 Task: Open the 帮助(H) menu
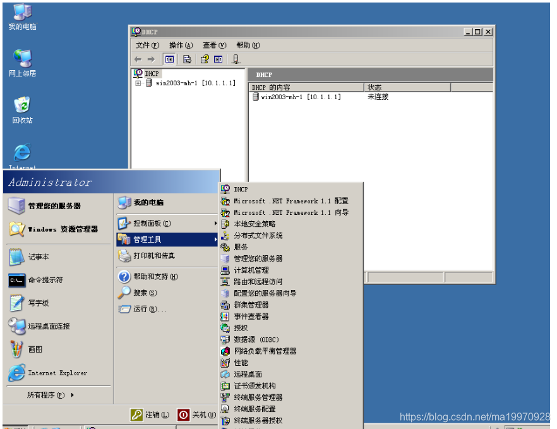click(248, 45)
